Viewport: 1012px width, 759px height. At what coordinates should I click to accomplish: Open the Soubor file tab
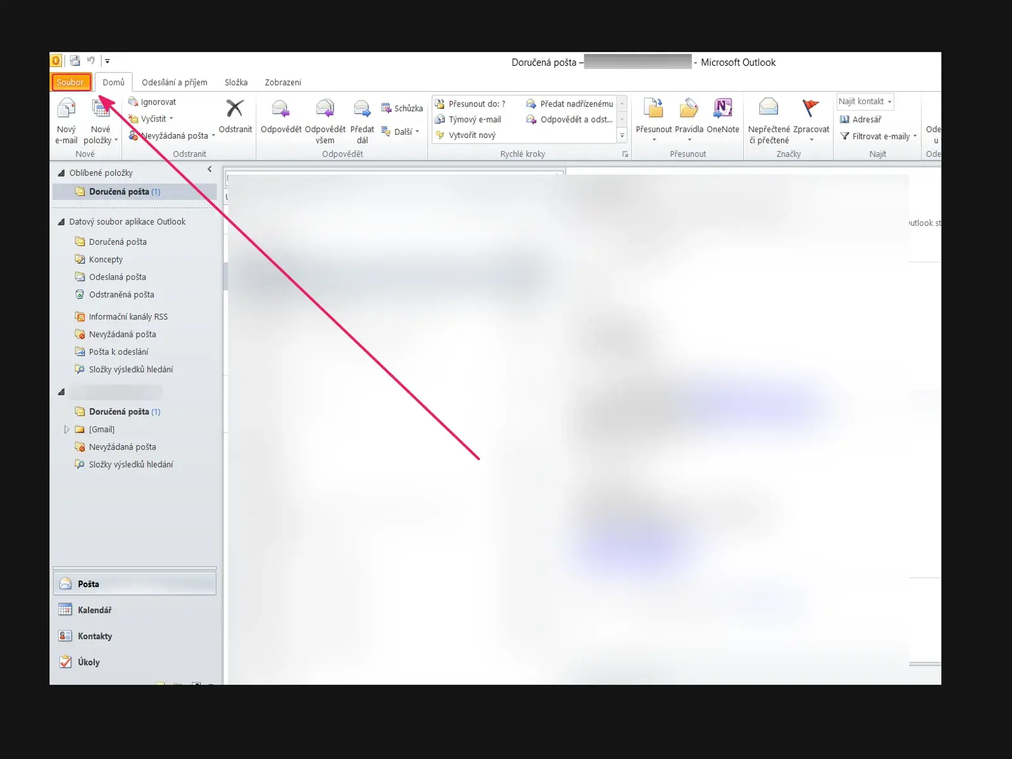[70, 82]
